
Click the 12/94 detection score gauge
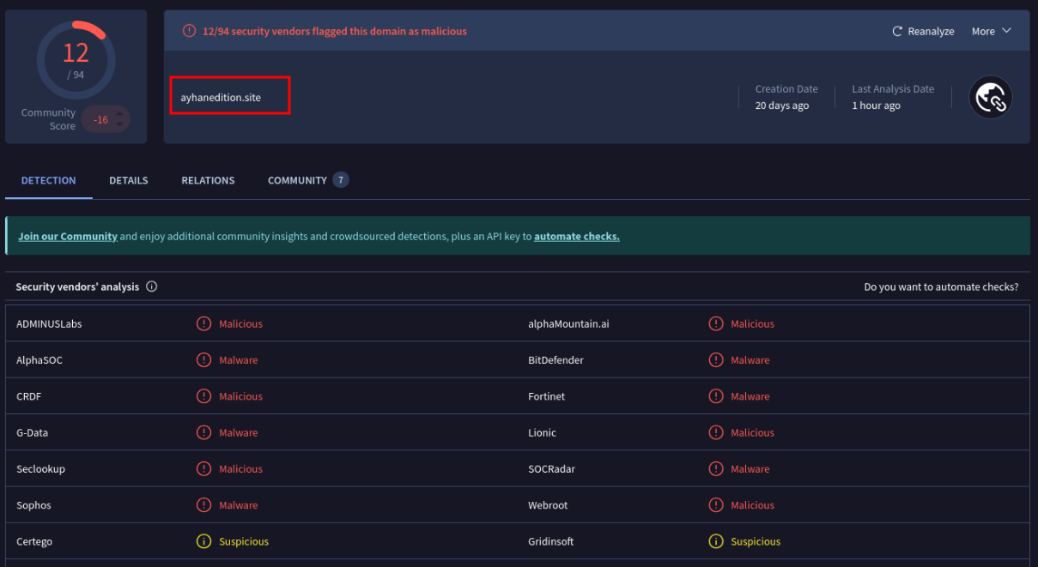(76, 59)
